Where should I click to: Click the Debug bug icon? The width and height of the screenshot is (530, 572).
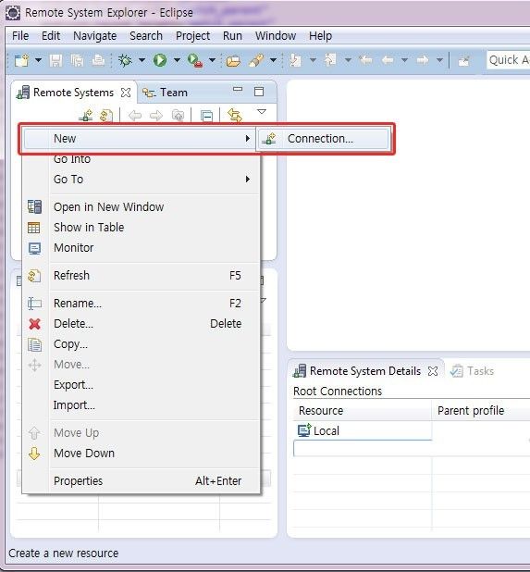click(x=125, y=60)
